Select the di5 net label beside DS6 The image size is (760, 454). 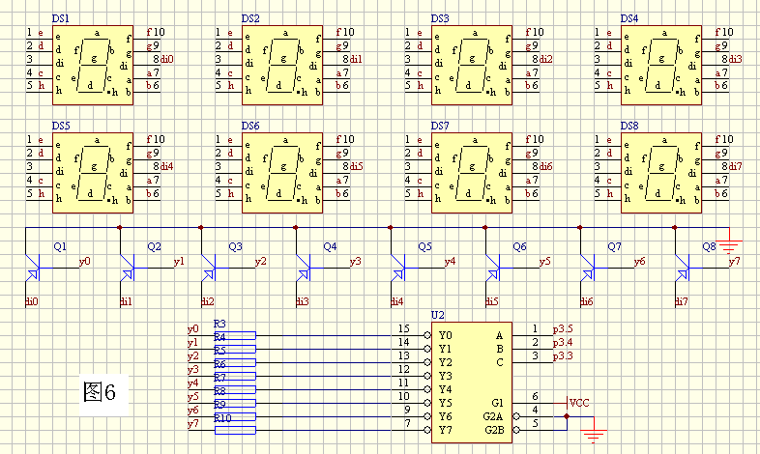point(356,166)
